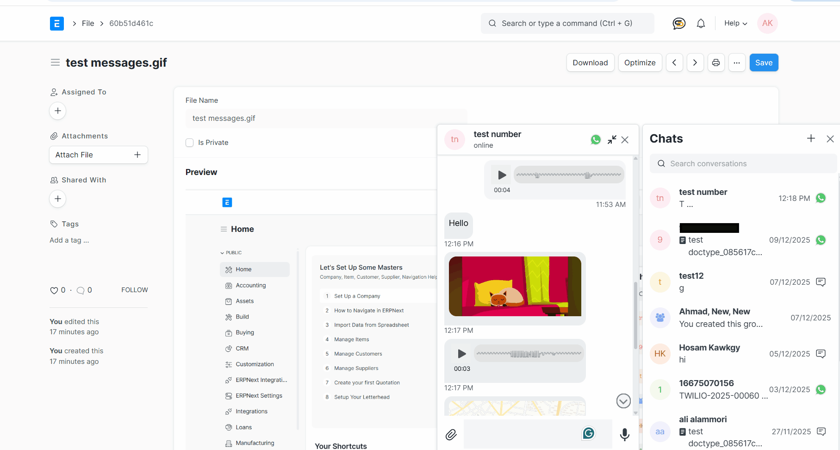Play the 00:04 voice message

[x=502, y=175]
